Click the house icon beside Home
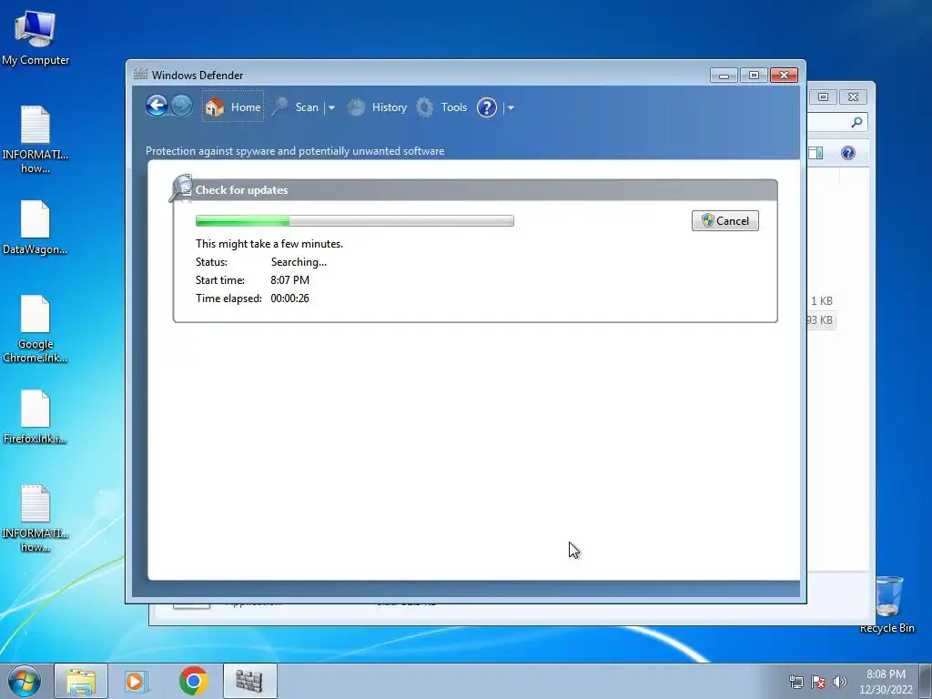 [215, 107]
